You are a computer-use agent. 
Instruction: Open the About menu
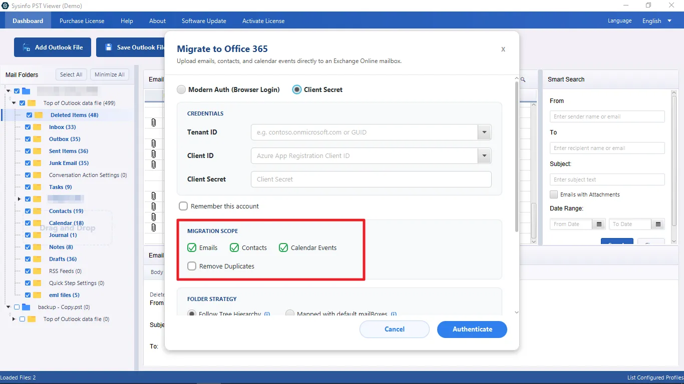[x=157, y=21]
